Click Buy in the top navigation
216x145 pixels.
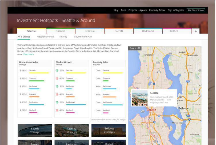coord(116,10)
